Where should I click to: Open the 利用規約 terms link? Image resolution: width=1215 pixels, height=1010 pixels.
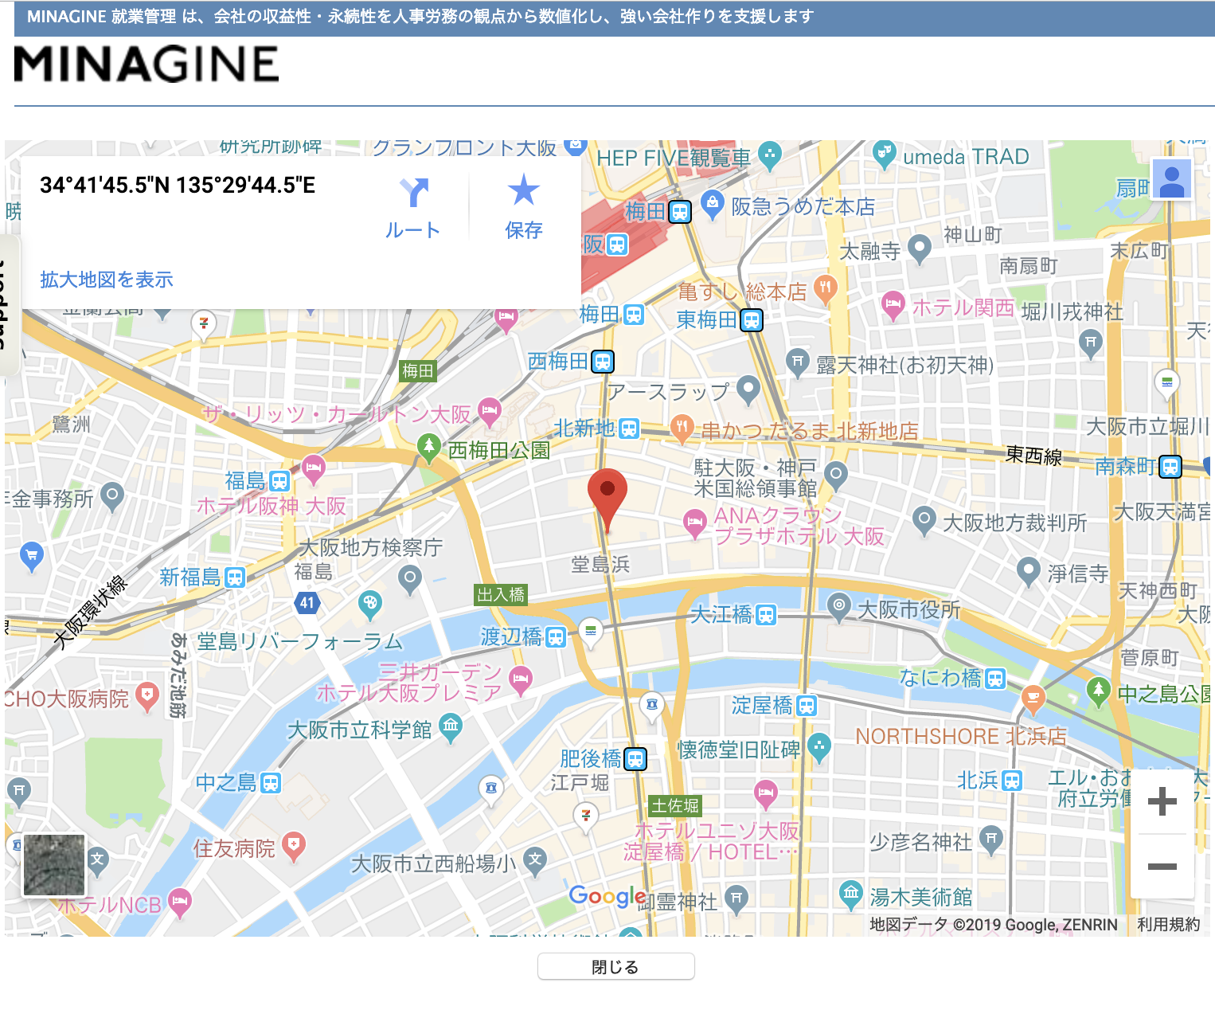pyautogui.click(x=1168, y=924)
